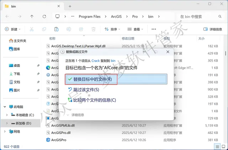Viewport: 228px width, 150px height.
Task: Click the ArcGIS breadcrumb
Action: coord(116,17)
